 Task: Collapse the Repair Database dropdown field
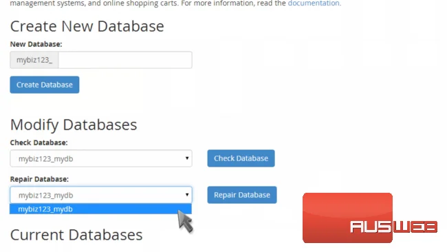pyautogui.click(x=101, y=195)
